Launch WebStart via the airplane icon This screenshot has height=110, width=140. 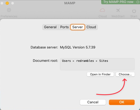point(118,10)
